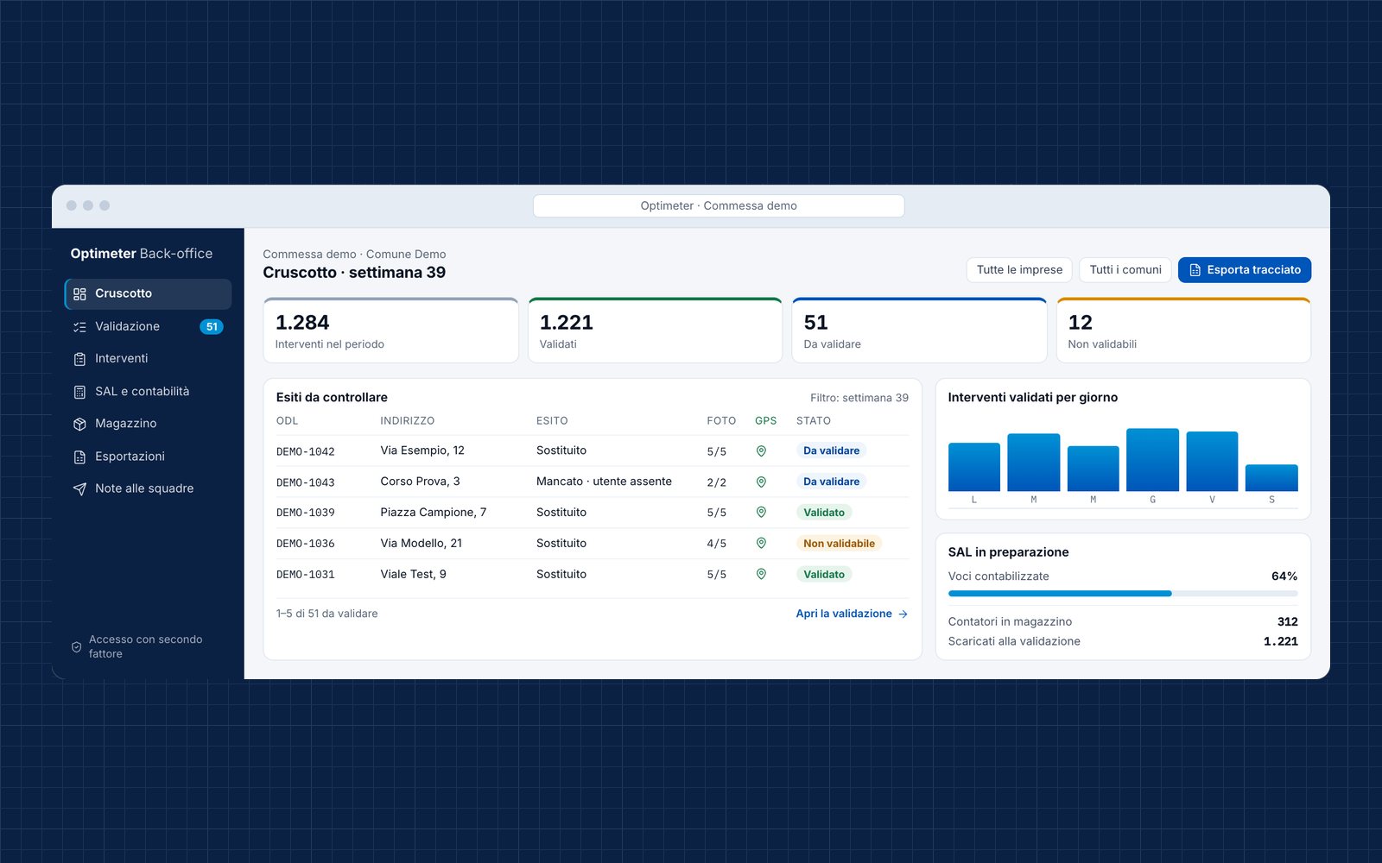Click the 1.284 Interventi nel periodo card

pos(390,331)
